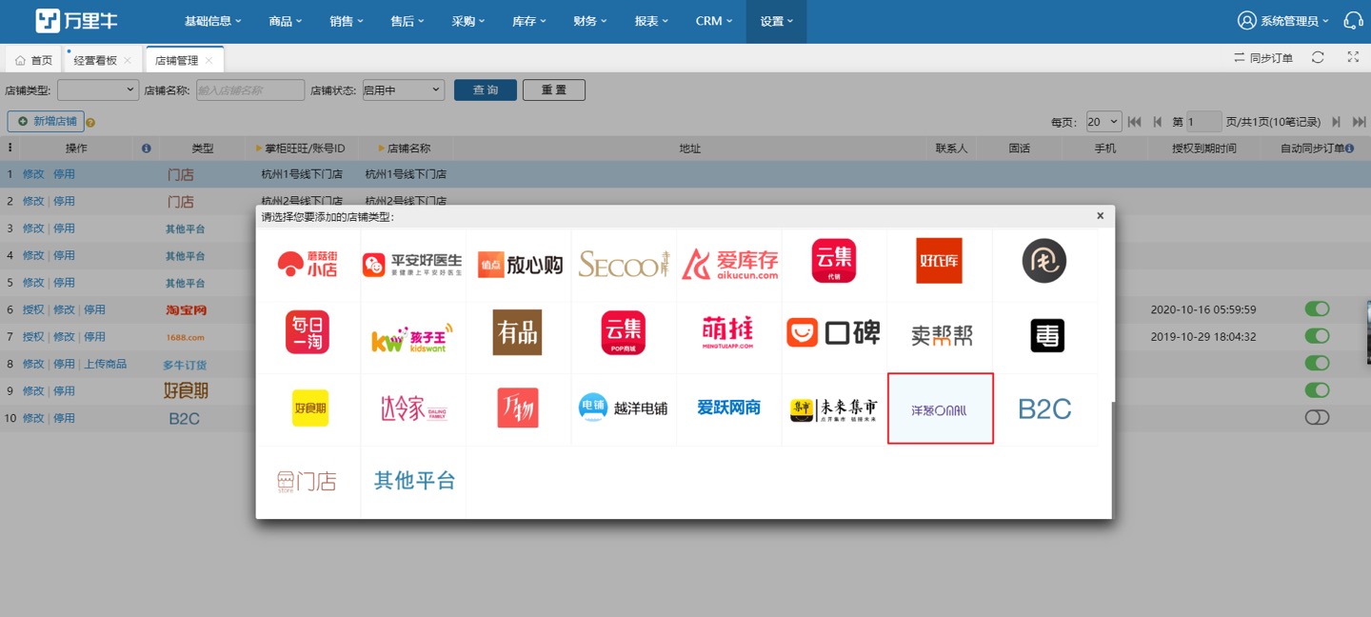Screen dimensions: 1371x617
Task: Expand the 采购 menu
Action: [x=468, y=21]
